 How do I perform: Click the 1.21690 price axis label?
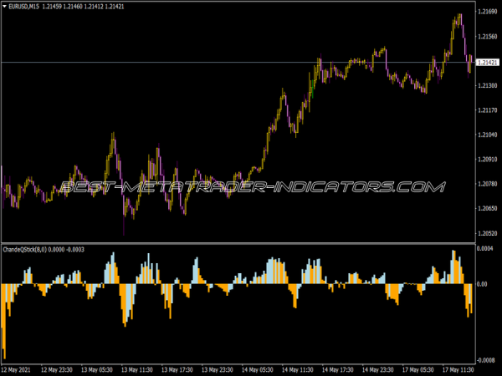click(x=488, y=13)
